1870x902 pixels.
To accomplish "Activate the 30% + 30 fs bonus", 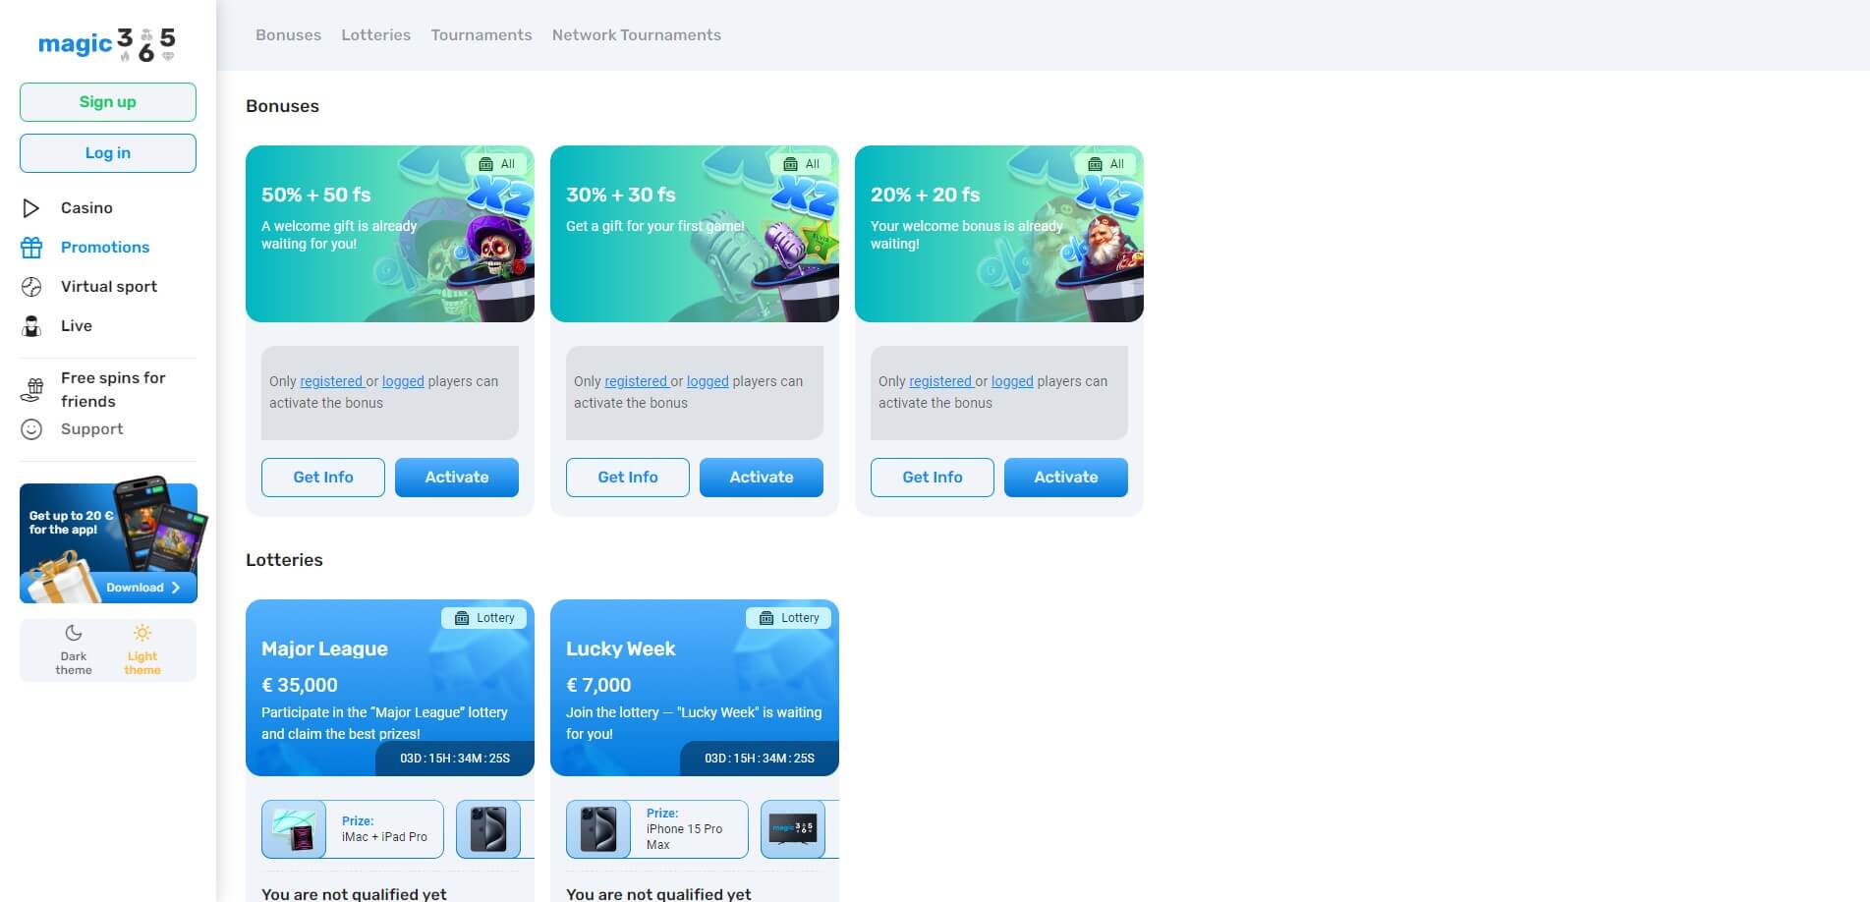I will pos(762,478).
